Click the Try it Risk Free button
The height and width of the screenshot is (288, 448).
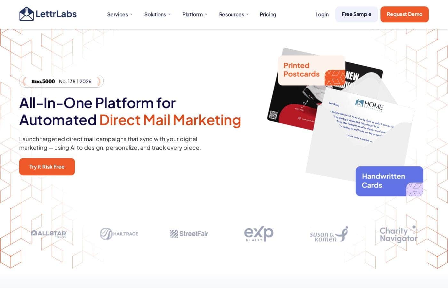click(47, 167)
